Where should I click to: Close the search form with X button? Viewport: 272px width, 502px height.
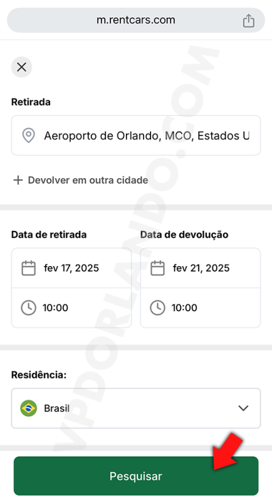[21, 67]
